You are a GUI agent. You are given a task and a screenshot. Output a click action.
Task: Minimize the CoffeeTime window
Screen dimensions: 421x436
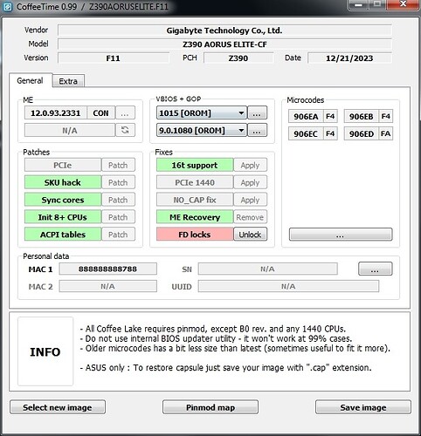pos(359,4)
